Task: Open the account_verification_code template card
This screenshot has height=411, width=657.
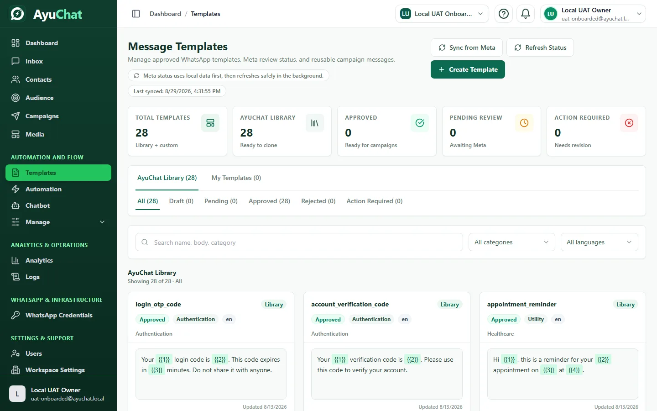Action: point(387,352)
